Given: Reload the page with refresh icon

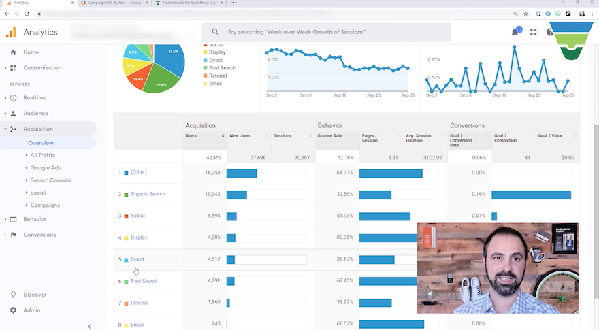Looking at the screenshot, I should [x=27, y=14].
